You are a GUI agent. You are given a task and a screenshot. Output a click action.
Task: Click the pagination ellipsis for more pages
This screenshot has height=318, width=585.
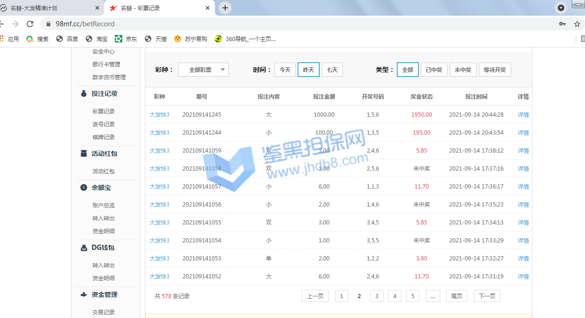coord(432,296)
